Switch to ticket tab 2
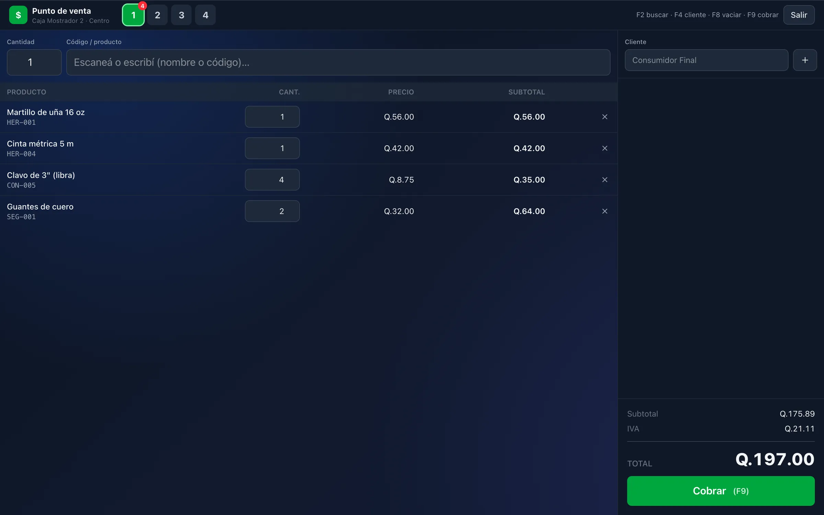 tap(157, 15)
